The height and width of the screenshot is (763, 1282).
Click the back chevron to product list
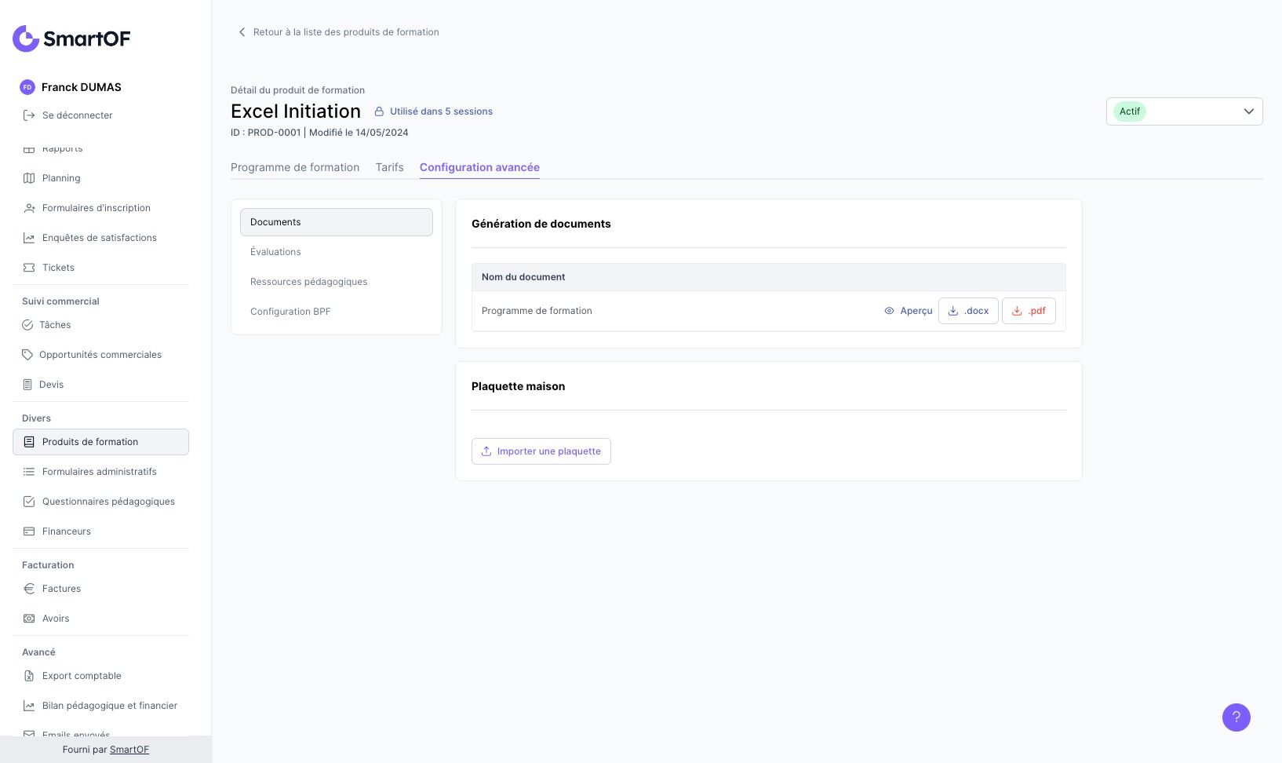click(x=242, y=32)
